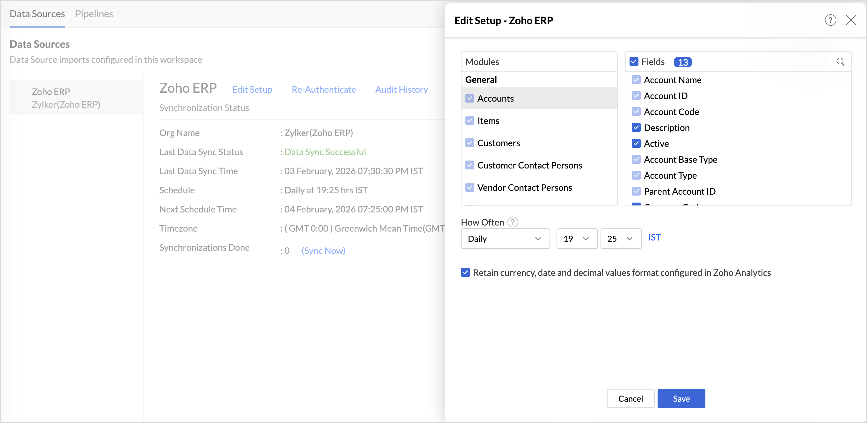Image resolution: width=867 pixels, height=423 pixels.
Task: Click the Cancel button
Action: click(x=630, y=398)
